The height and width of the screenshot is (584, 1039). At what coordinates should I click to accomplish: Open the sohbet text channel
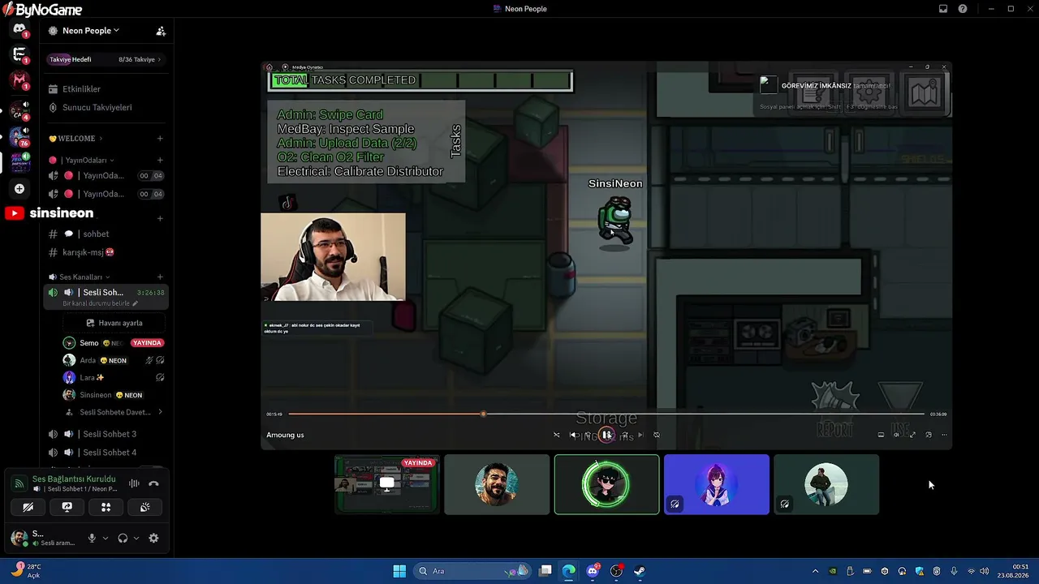click(106, 234)
